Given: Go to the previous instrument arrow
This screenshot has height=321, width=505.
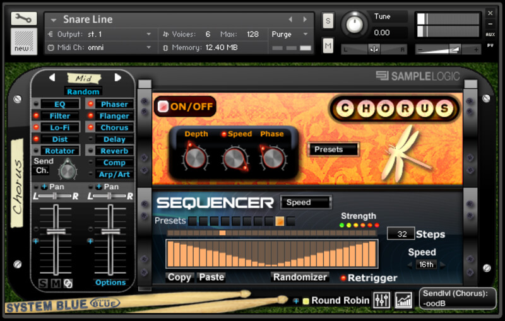Looking at the screenshot, I should [x=290, y=20].
